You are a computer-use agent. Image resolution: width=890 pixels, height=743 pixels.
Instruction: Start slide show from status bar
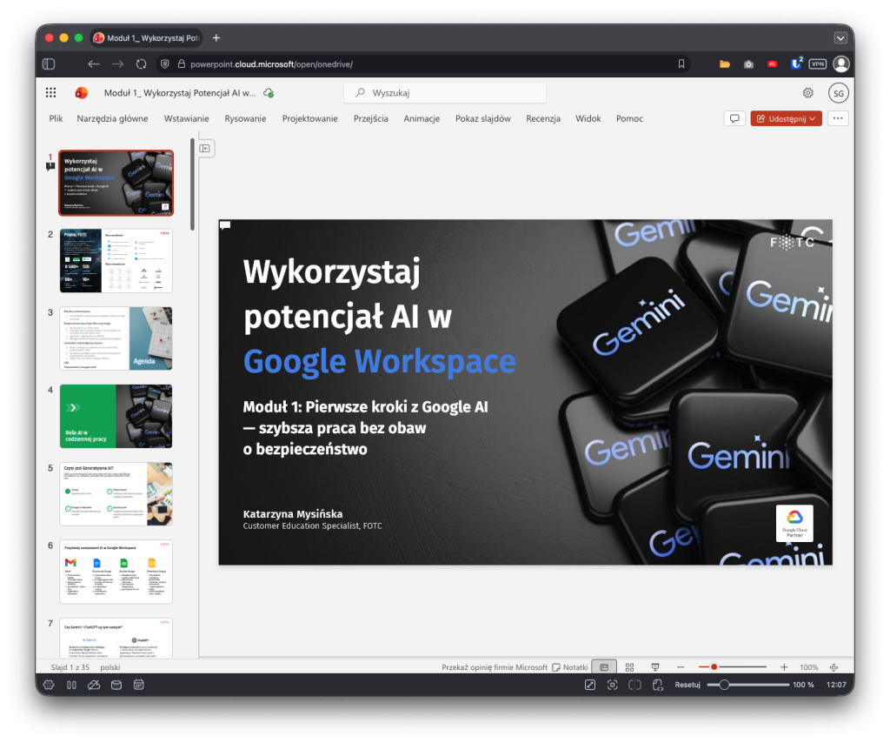coord(655,667)
